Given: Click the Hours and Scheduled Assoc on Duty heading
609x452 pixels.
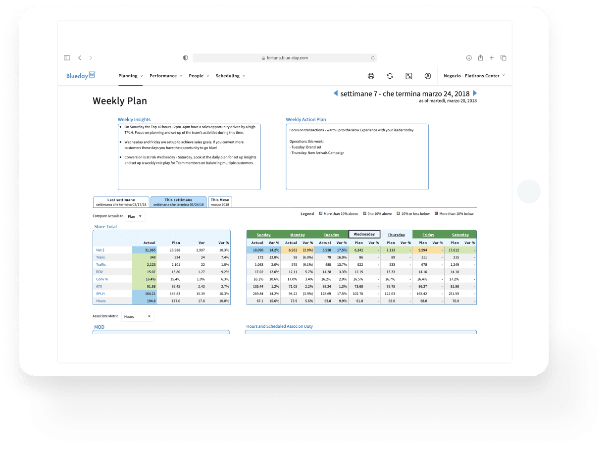Looking at the screenshot, I should (x=280, y=326).
